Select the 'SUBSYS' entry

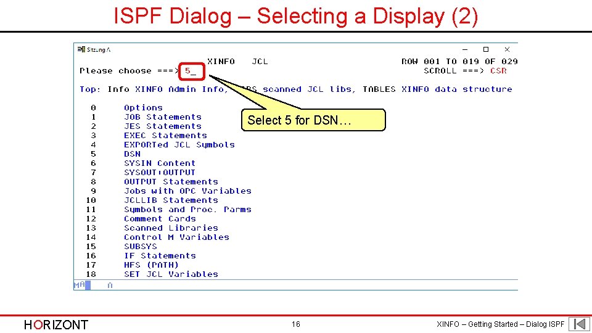pyautogui.click(x=141, y=247)
